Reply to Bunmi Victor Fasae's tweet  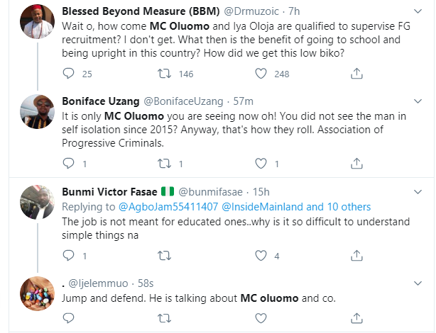pyautogui.click(x=69, y=255)
